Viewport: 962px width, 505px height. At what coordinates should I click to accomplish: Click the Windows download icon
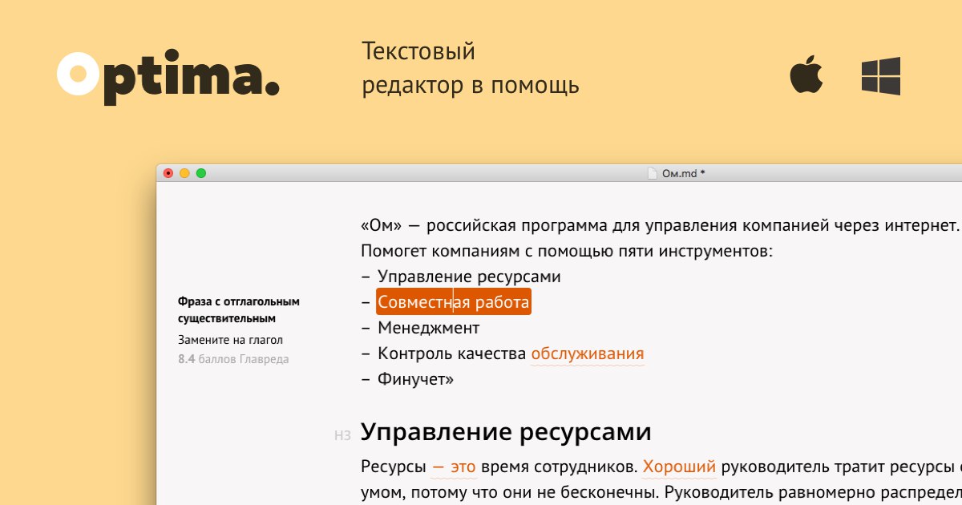point(881,76)
